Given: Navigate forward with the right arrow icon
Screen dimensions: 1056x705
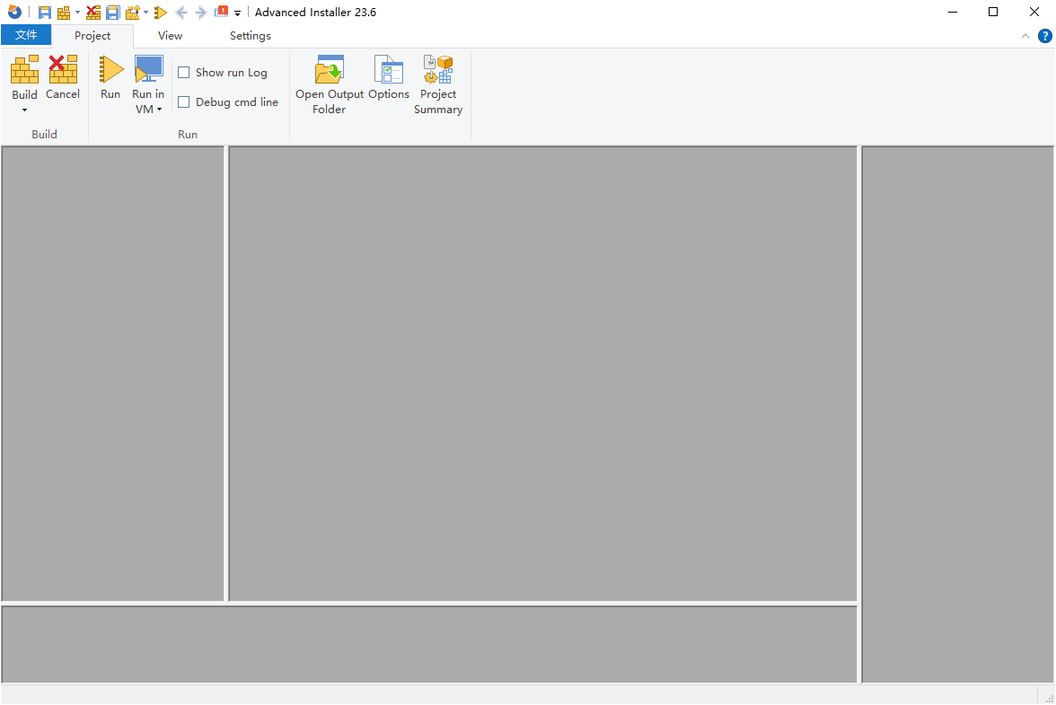Looking at the screenshot, I should coord(200,12).
